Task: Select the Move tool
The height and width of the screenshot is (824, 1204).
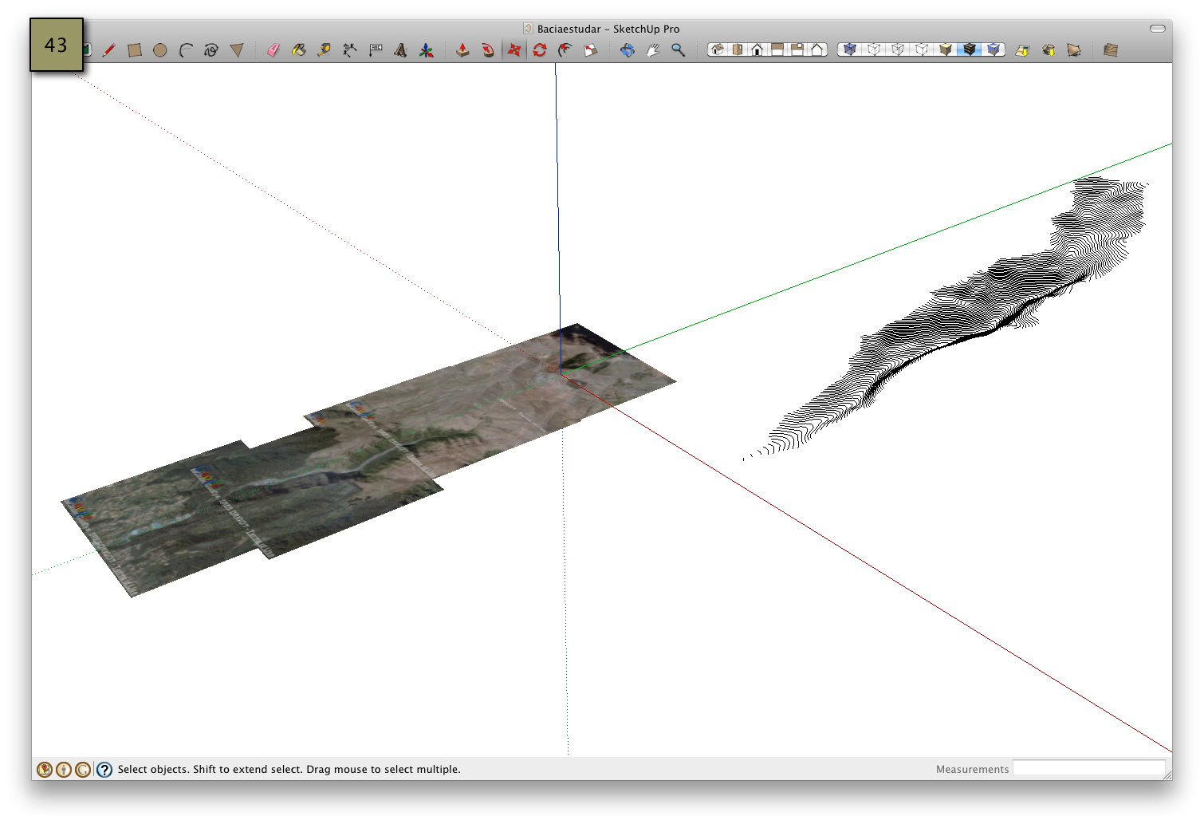Action: click(x=514, y=49)
